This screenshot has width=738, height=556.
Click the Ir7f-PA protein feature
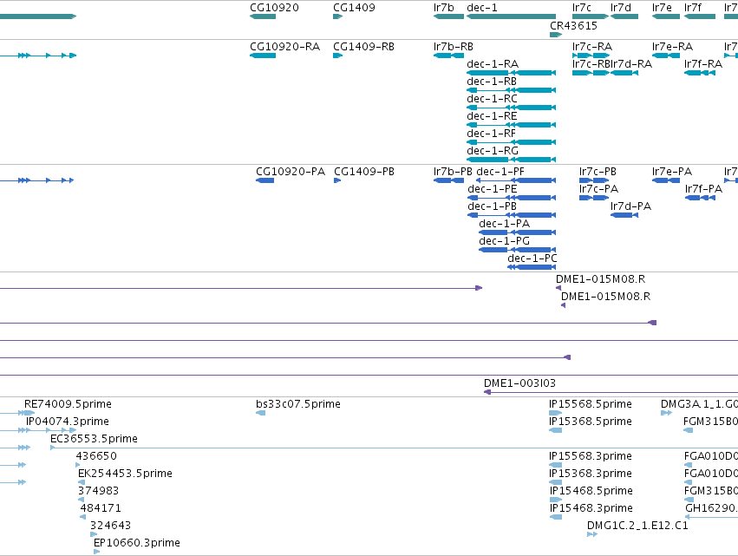click(x=701, y=198)
